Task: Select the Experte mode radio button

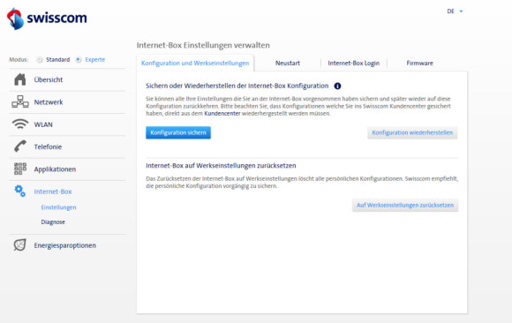Action: pyautogui.click(x=79, y=60)
